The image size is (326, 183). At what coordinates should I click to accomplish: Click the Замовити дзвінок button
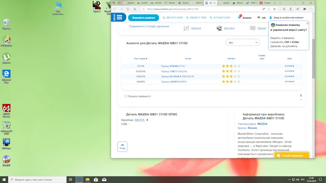(x=143, y=18)
